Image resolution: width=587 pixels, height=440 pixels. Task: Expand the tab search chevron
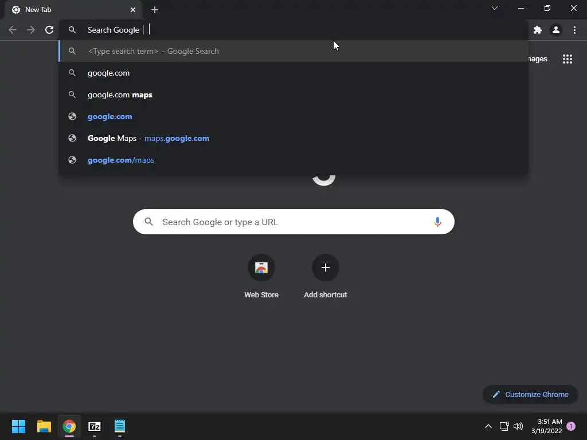(495, 8)
